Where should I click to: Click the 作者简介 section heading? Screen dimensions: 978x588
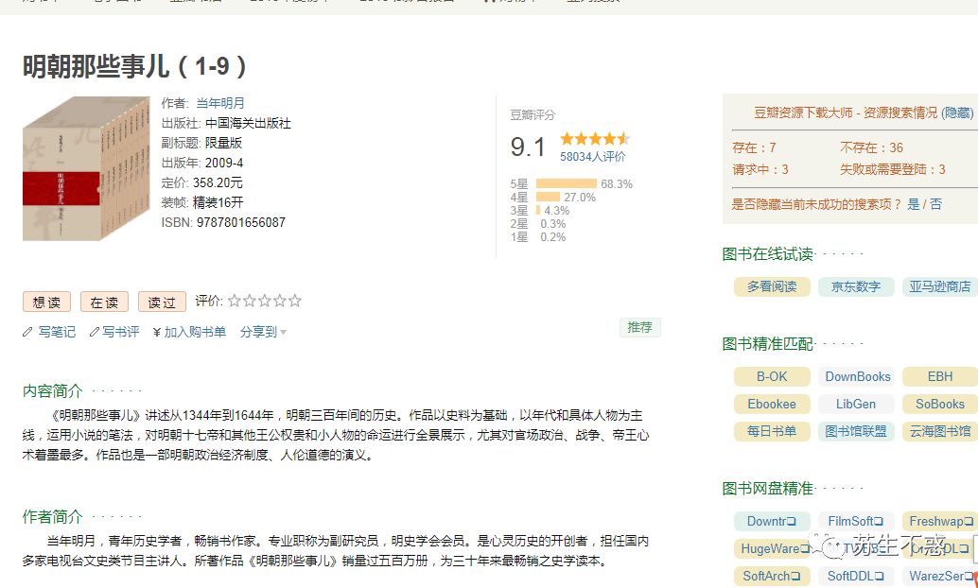52,517
